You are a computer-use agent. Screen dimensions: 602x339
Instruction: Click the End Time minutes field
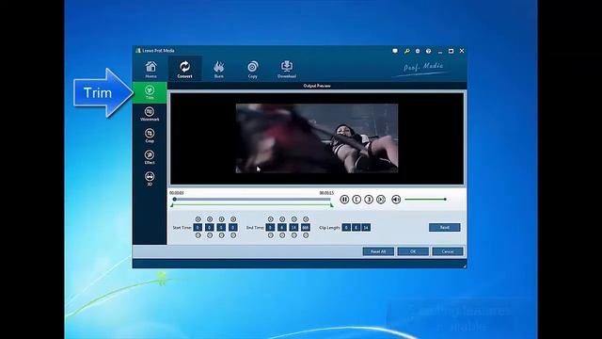click(x=282, y=228)
